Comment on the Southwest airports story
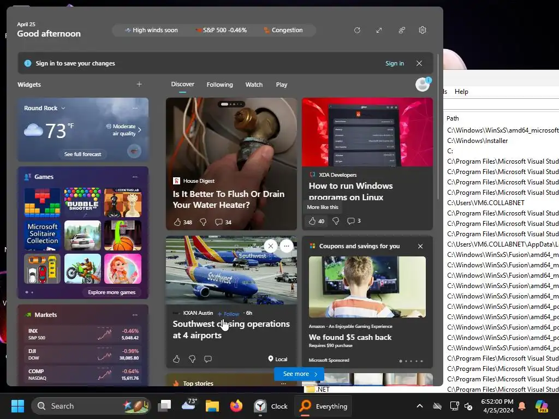 208,359
